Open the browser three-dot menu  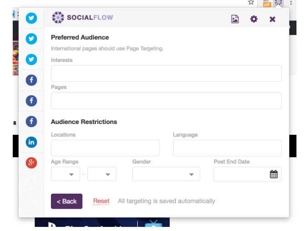tap(291, 3)
